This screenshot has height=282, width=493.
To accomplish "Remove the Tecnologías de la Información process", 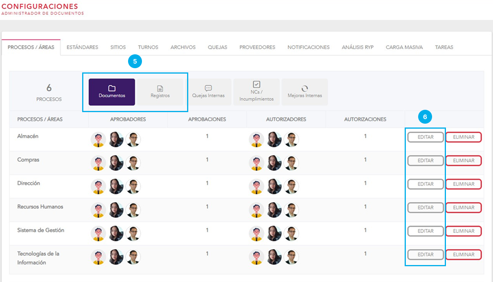I will pyautogui.click(x=464, y=255).
